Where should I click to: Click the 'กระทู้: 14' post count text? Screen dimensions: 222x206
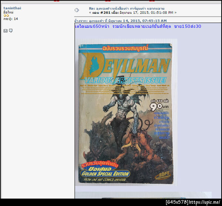point(11,19)
